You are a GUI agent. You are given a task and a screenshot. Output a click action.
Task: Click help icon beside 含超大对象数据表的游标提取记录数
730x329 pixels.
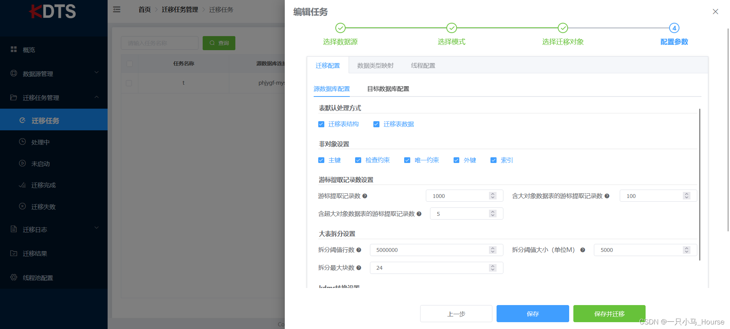tap(419, 214)
